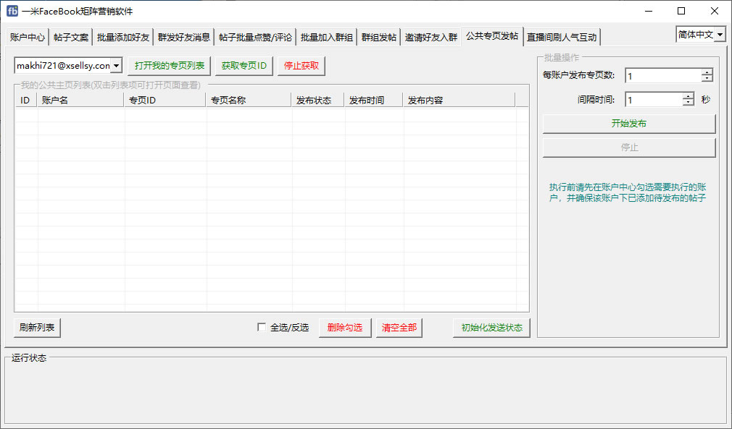Toggle the 全选/反选 checkbox
The image size is (732, 429).
tap(262, 328)
